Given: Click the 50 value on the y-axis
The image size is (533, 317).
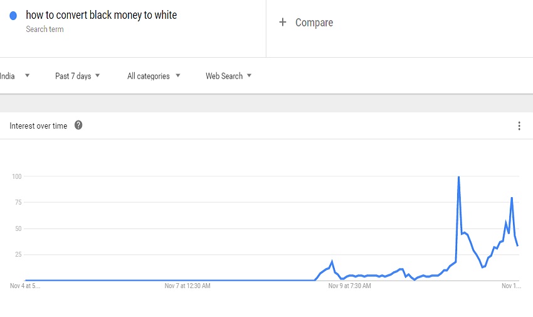Looking at the screenshot, I should [x=18, y=228].
